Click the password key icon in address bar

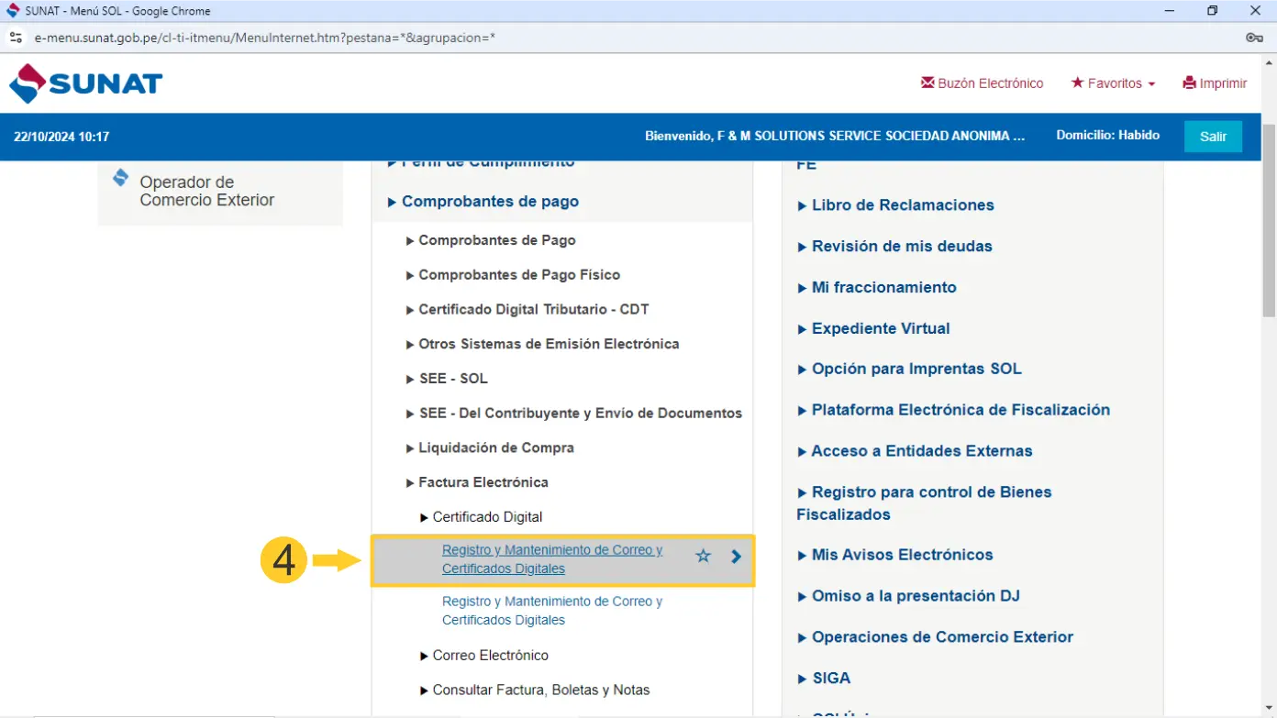(1254, 38)
